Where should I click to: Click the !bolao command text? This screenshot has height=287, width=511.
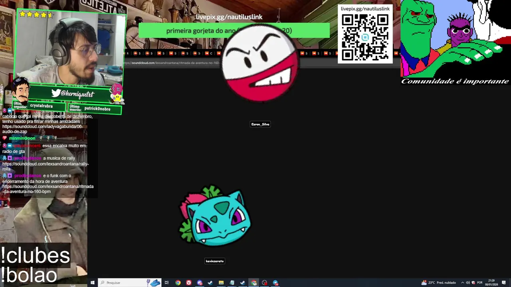click(29, 275)
